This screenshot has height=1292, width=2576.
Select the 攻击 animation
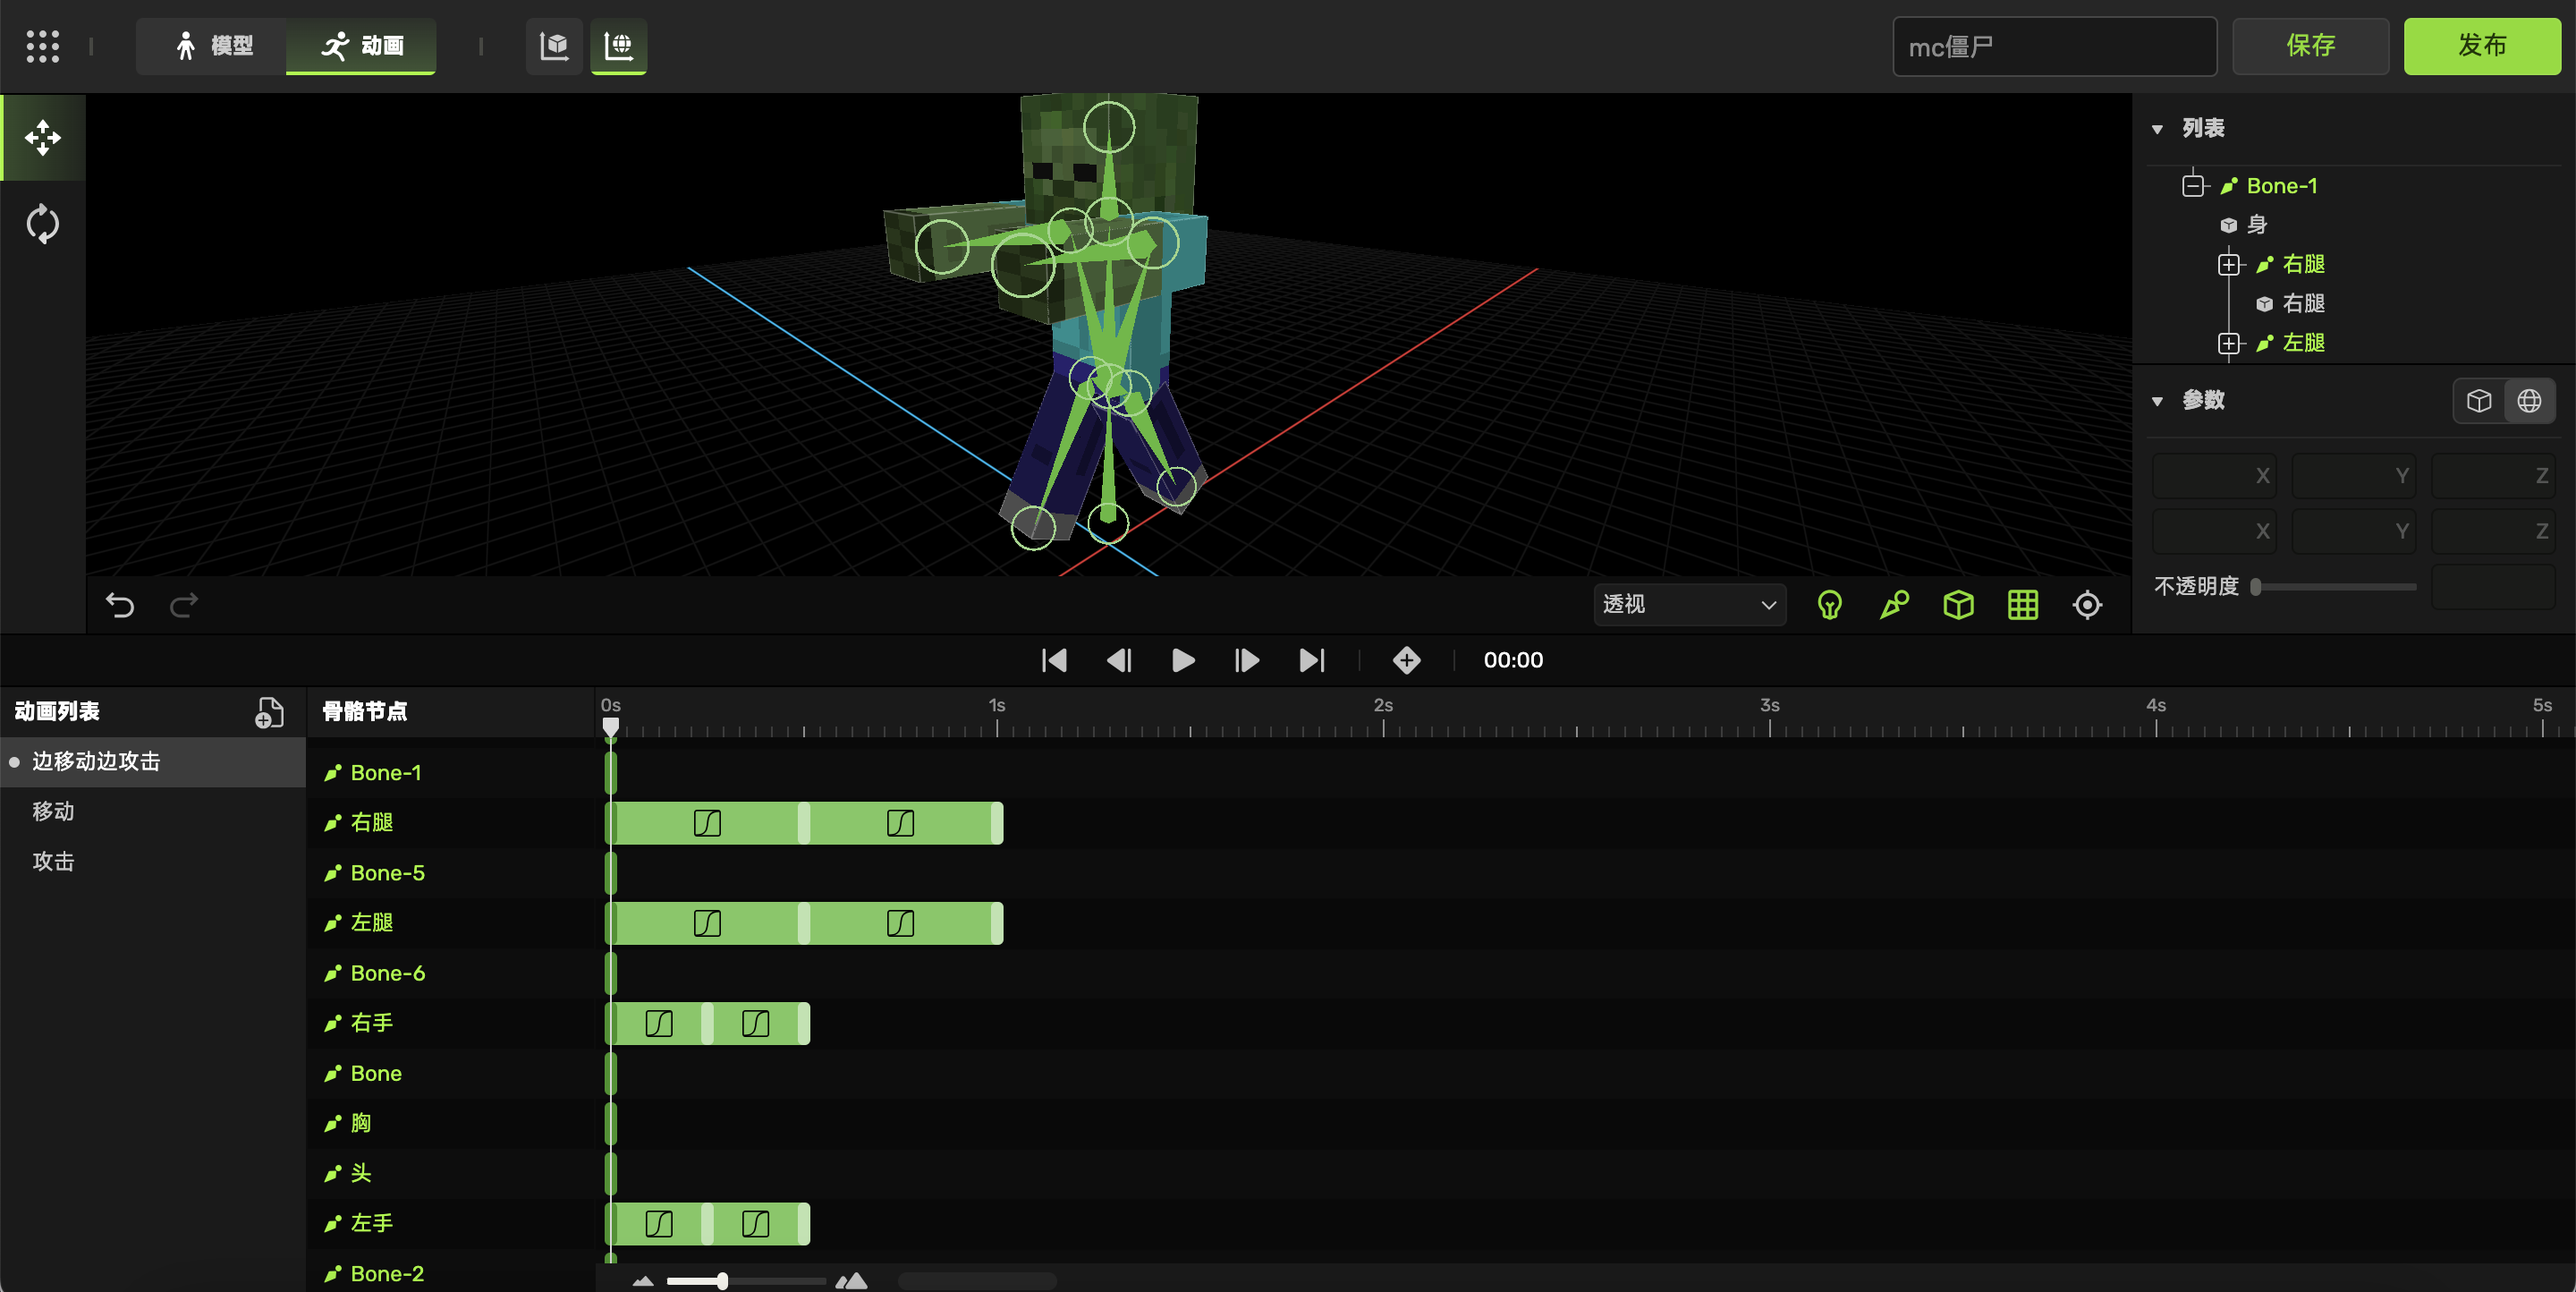coord(153,862)
